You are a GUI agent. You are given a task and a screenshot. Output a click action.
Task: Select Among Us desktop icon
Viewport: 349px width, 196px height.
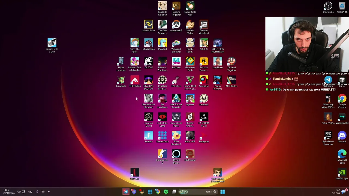[x=204, y=81]
